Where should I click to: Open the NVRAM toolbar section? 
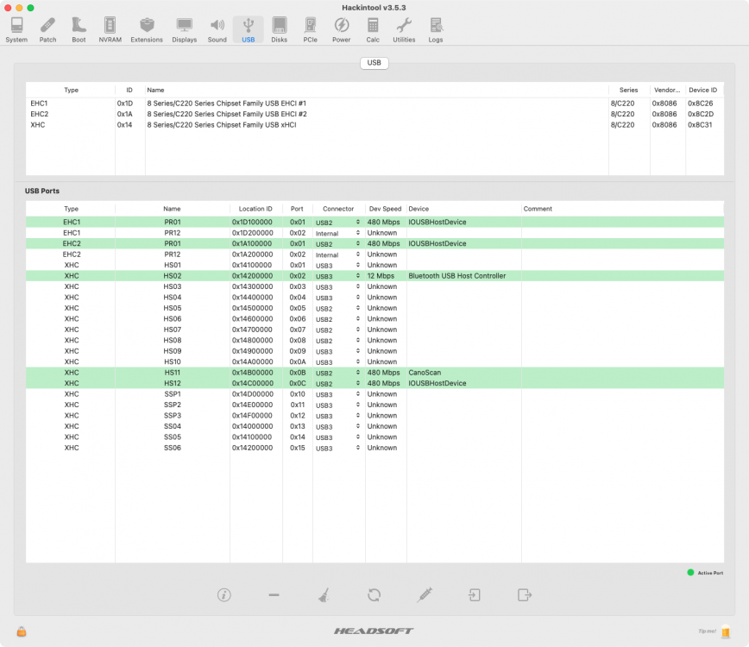tap(110, 30)
